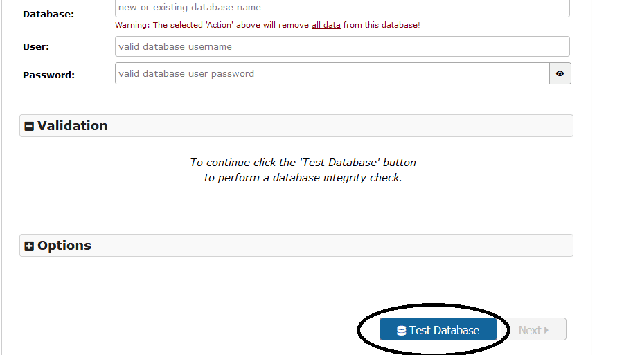Toggle password visibility with the eye icon

click(560, 74)
